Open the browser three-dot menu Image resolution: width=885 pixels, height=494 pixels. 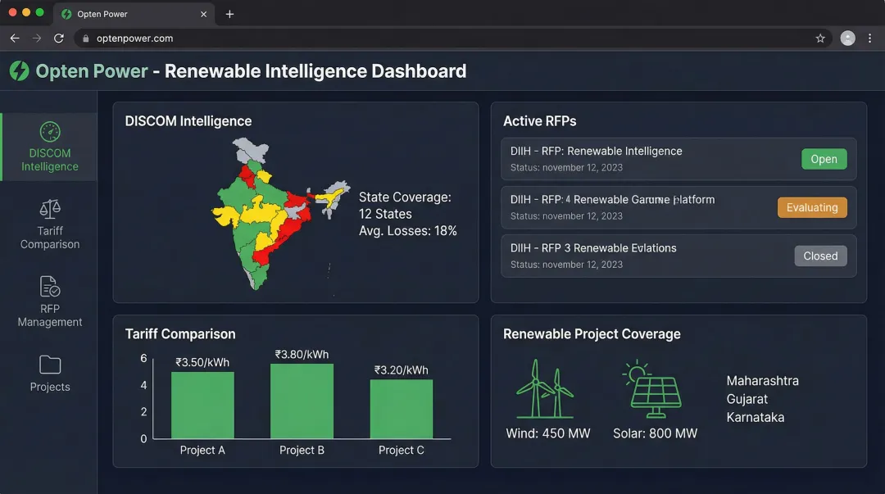[x=869, y=38]
